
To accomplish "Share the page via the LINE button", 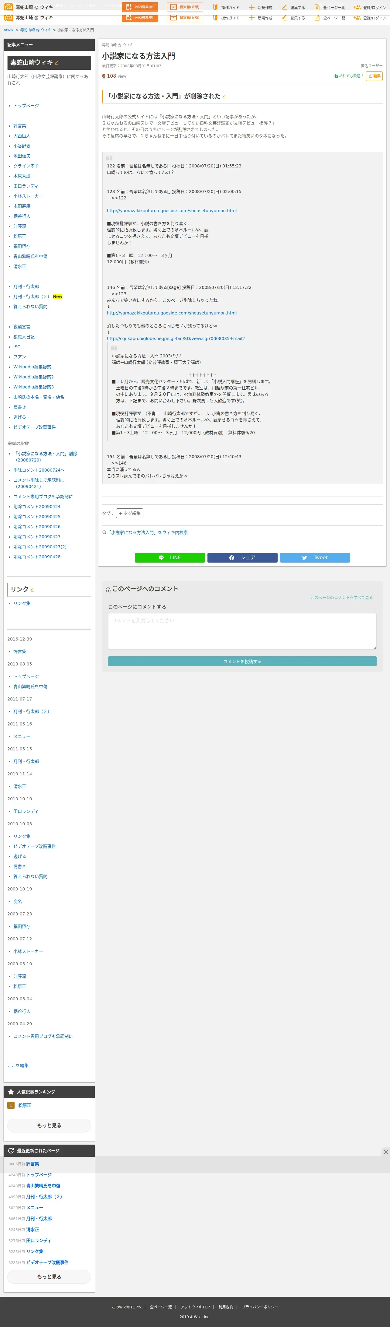I will [169, 557].
